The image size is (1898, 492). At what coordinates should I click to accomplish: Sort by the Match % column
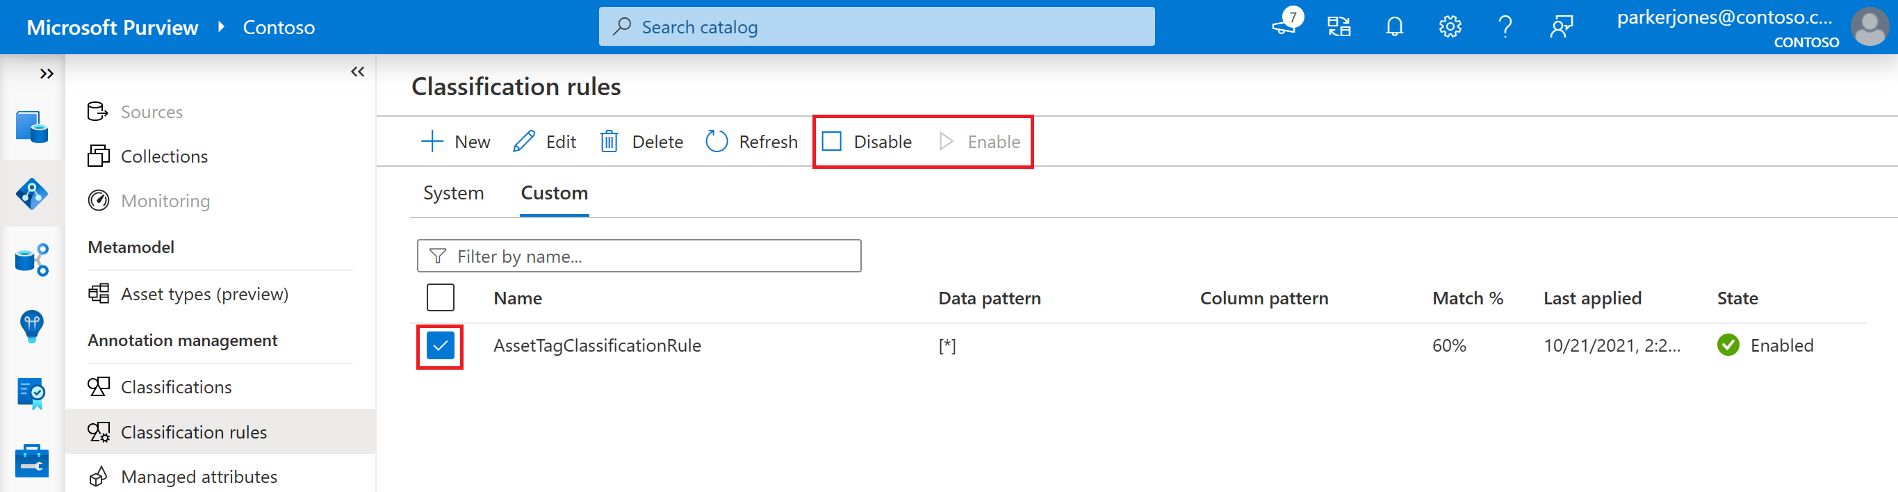pos(1467,298)
